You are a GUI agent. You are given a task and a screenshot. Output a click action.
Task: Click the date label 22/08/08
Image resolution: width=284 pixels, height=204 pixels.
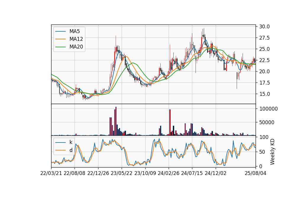(x=75, y=173)
